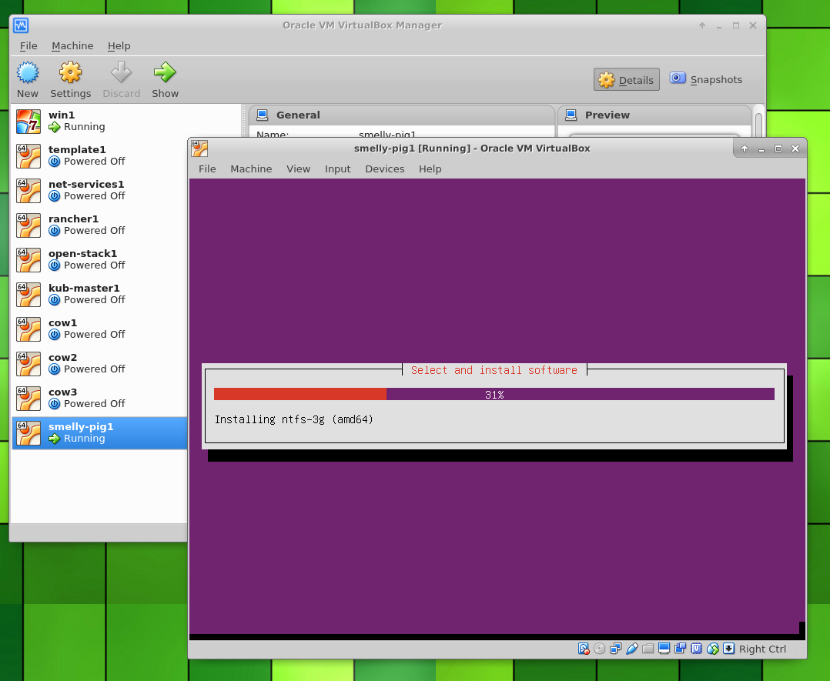Shade the smelly-pig1 window with up-arrow button
830x681 pixels.
(745, 149)
